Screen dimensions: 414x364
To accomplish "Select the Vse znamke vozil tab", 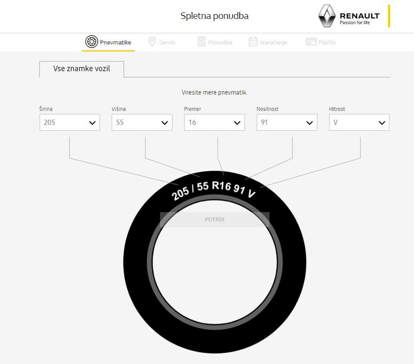I will [x=81, y=69].
